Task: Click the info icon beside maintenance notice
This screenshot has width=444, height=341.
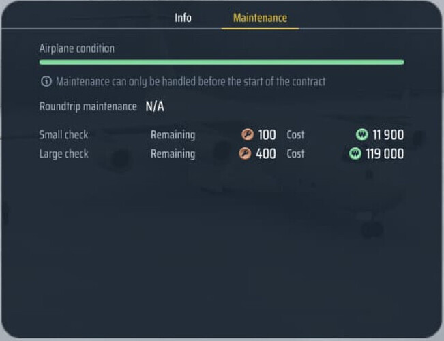Action: tap(46, 81)
